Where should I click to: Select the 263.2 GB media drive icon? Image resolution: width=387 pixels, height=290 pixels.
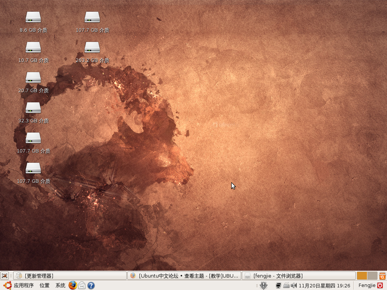(x=92, y=47)
